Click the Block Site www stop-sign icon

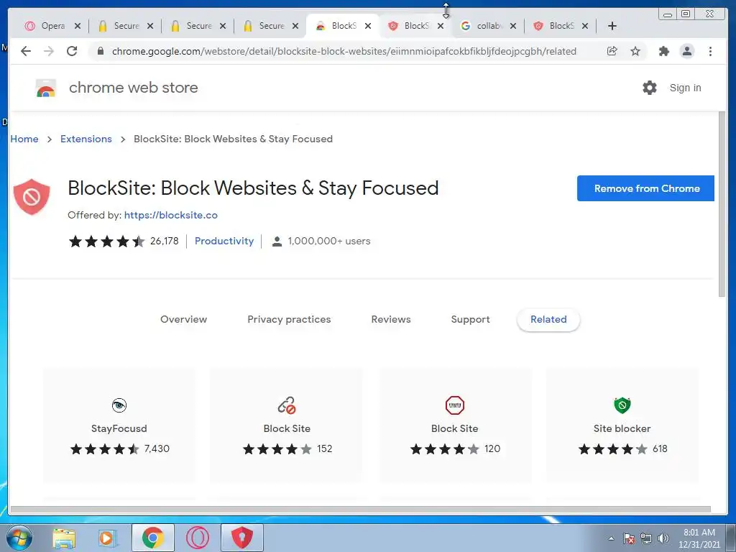point(454,405)
